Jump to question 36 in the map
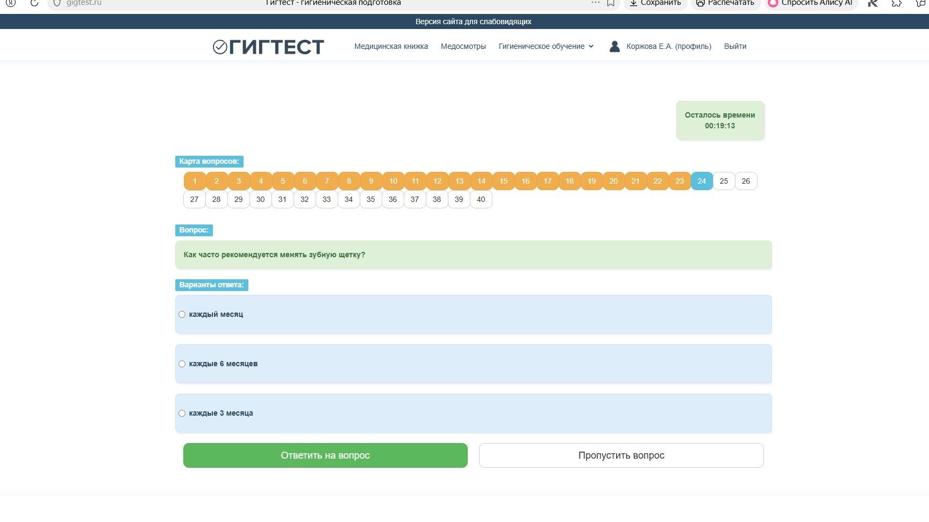This screenshot has height=522, width=929. click(392, 199)
